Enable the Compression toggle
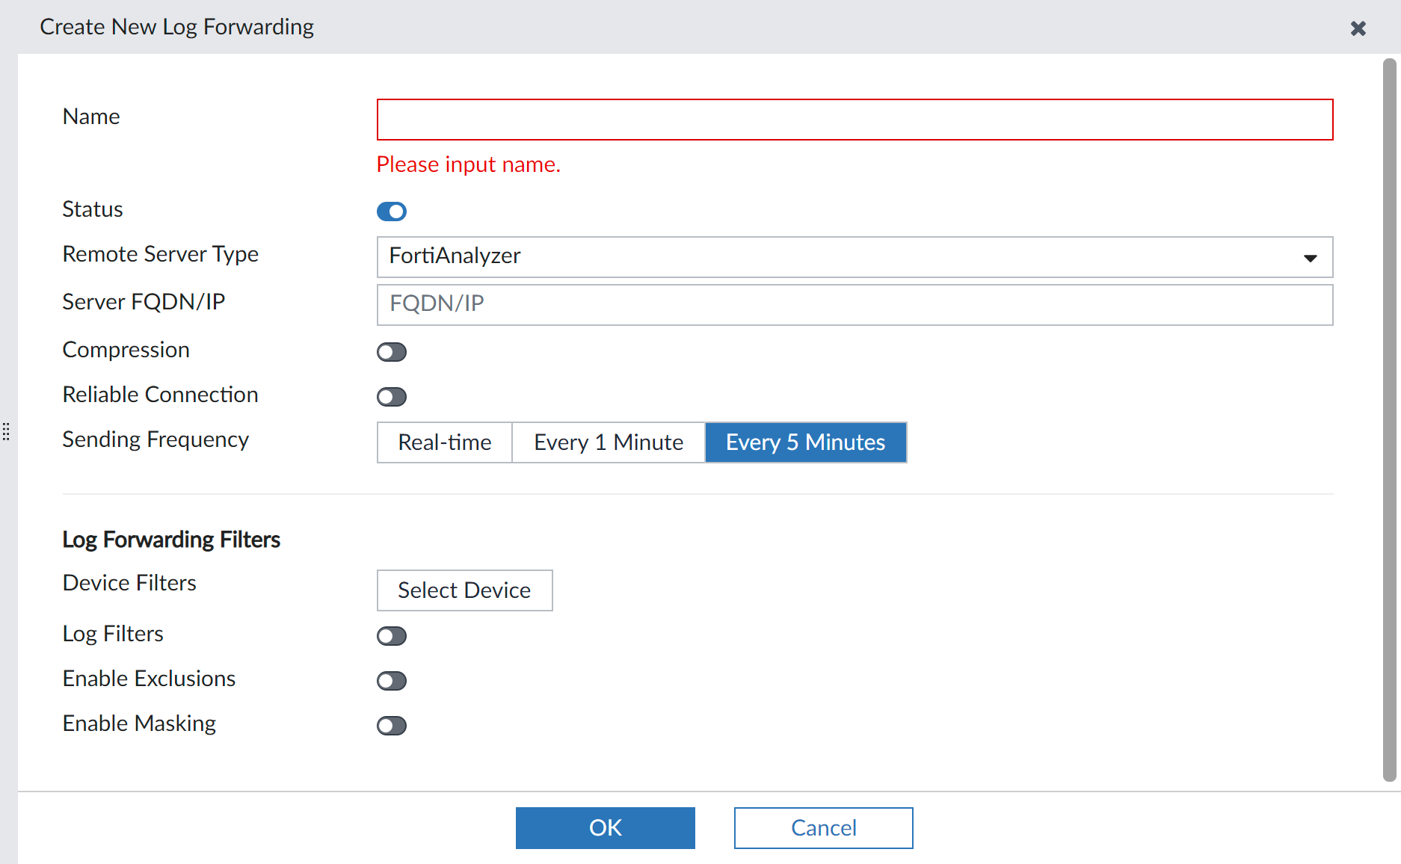The height and width of the screenshot is (864, 1401). point(391,352)
